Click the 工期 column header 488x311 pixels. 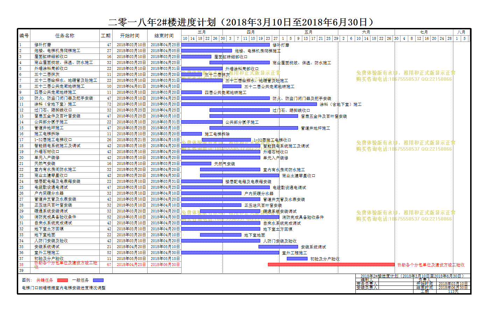pyautogui.click(x=106, y=36)
